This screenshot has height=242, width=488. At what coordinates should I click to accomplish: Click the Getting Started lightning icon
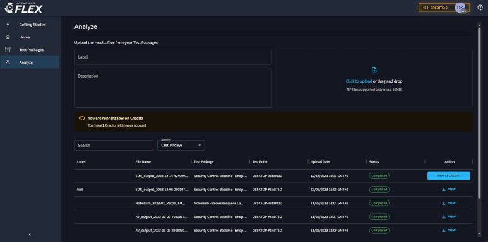8,24
